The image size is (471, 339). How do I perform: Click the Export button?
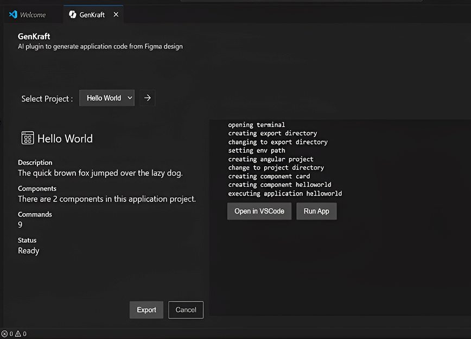[146, 310]
